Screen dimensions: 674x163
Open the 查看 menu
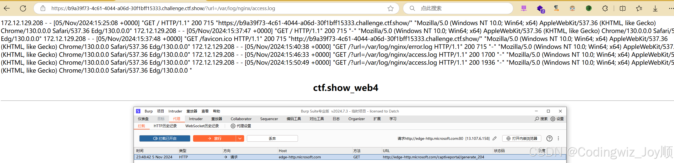(x=205, y=111)
